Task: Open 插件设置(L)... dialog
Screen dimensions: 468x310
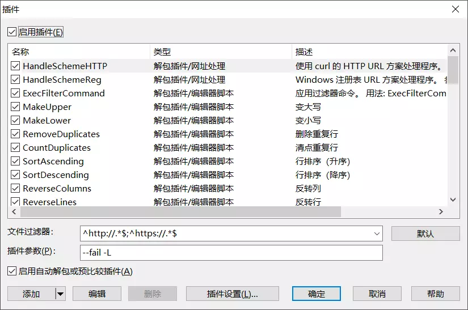Action: (x=233, y=294)
